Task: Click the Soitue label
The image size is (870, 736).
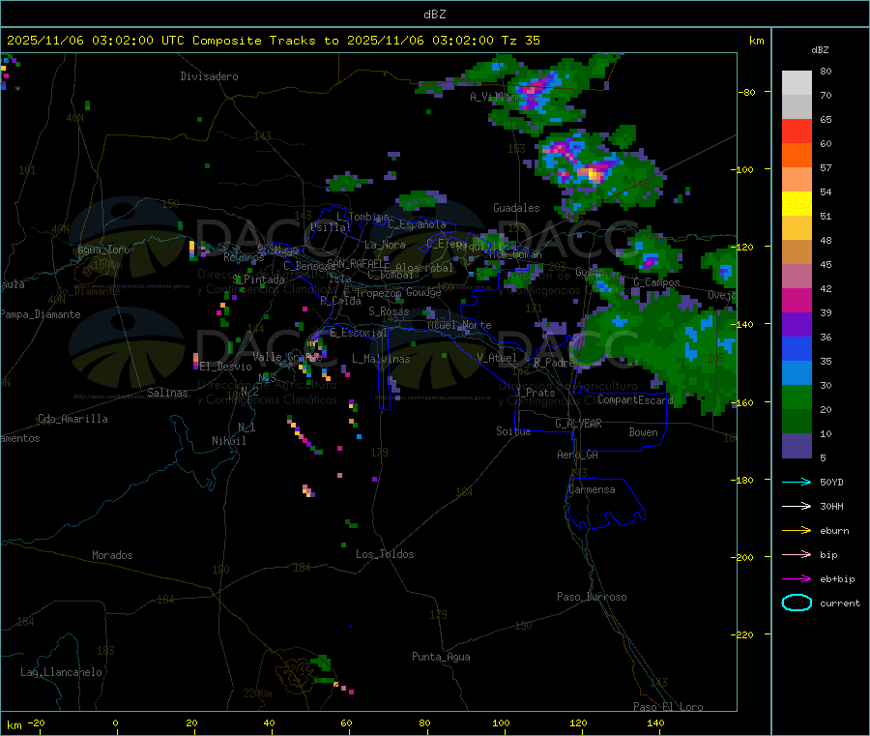Action: (x=513, y=431)
